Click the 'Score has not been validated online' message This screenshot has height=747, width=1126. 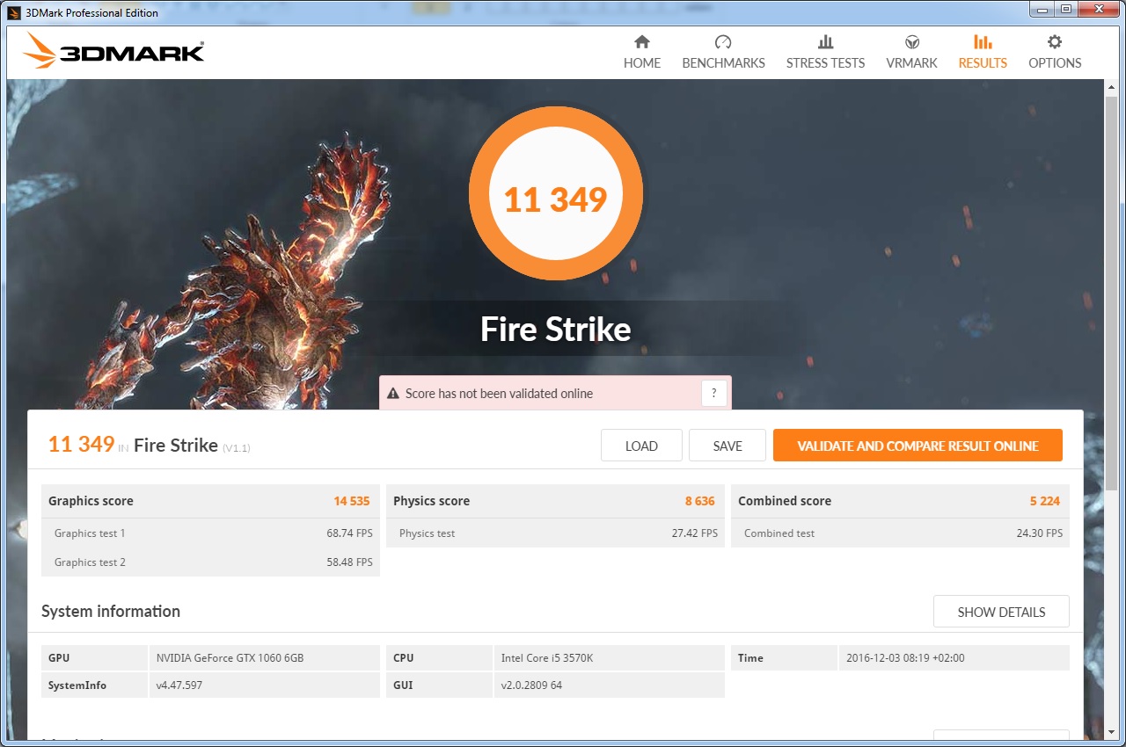point(499,394)
